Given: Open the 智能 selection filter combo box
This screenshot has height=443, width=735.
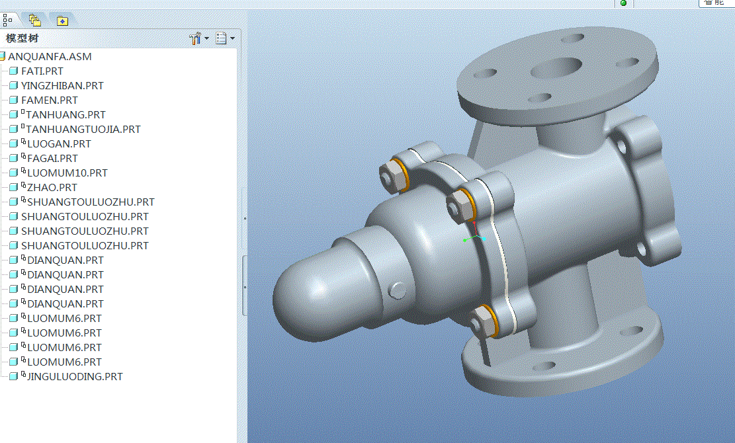Looking at the screenshot, I should point(718,3).
